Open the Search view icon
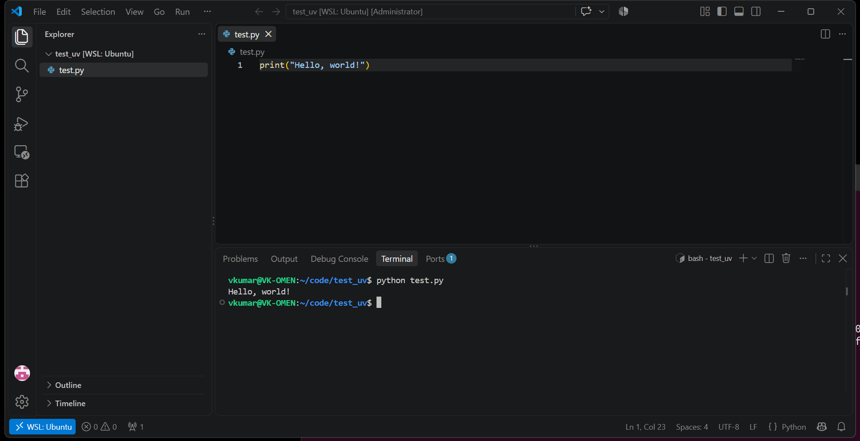This screenshot has height=441, width=860. (22, 66)
